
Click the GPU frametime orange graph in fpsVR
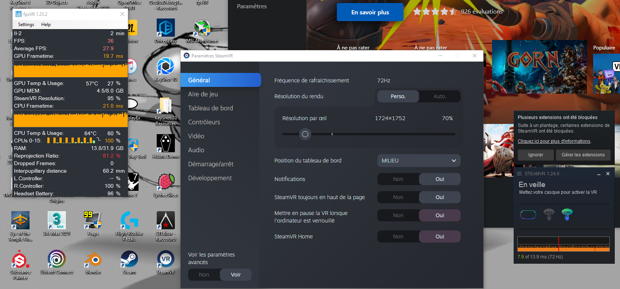(71, 70)
